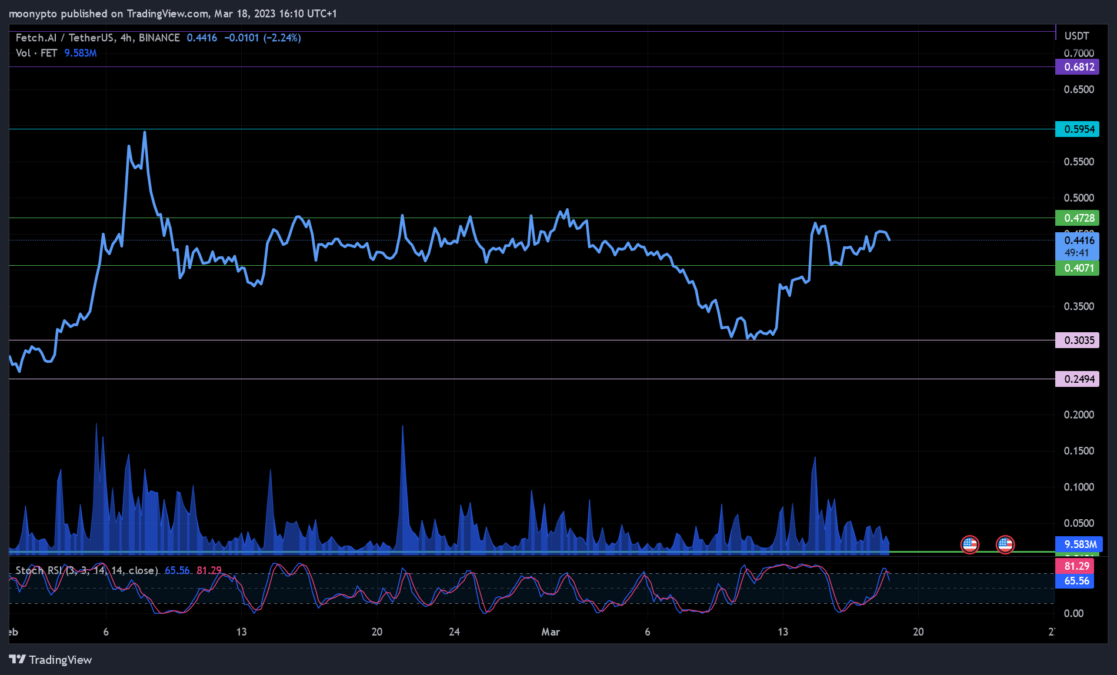Click the 20 date label after Mar 13
Viewport: 1117px width, 675px height.
[918, 631]
